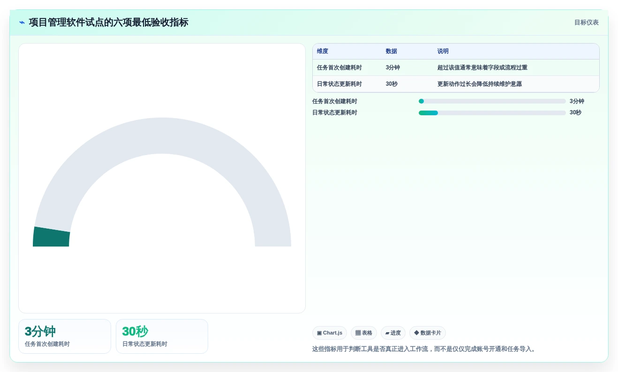Click the 任务首次创建耗时 progress bar
Viewport: 618px width, 372px height.
492,101
